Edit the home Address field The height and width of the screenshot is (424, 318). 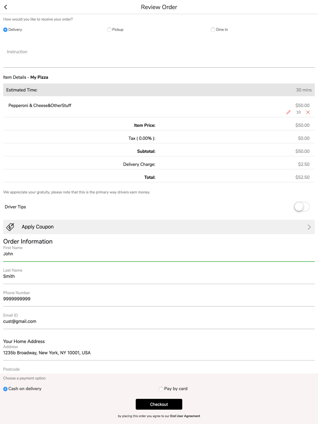pos(159,353)
